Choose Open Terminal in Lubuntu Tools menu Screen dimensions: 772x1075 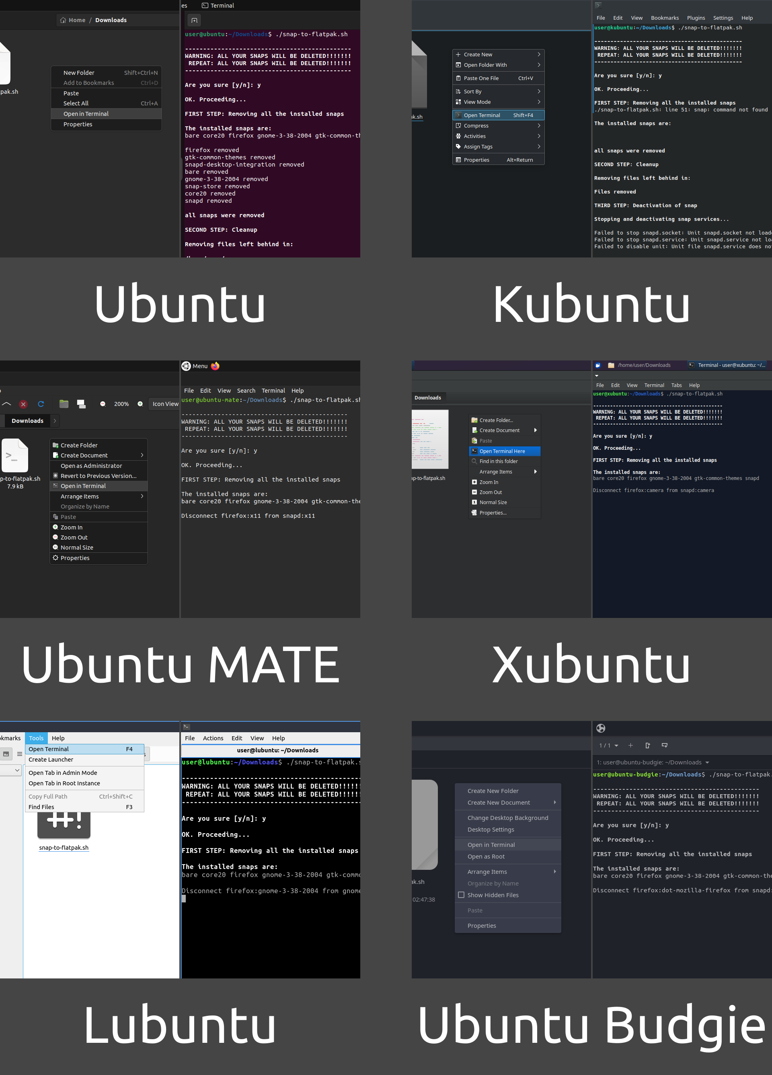[x=84, y=749]
